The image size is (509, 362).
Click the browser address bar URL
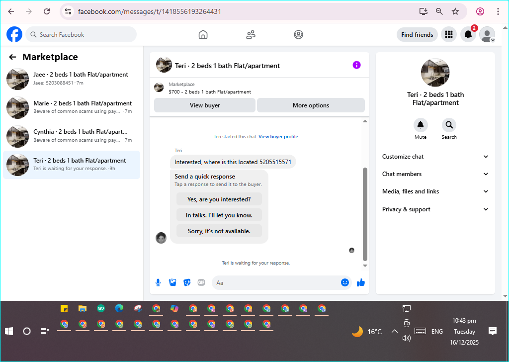pyautogui.click(x=150, y=12)
